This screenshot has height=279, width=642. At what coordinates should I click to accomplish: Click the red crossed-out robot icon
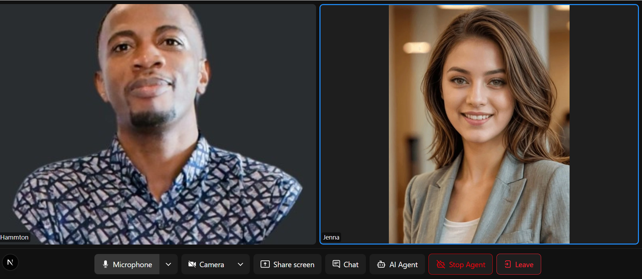click(x=441, y=264)
